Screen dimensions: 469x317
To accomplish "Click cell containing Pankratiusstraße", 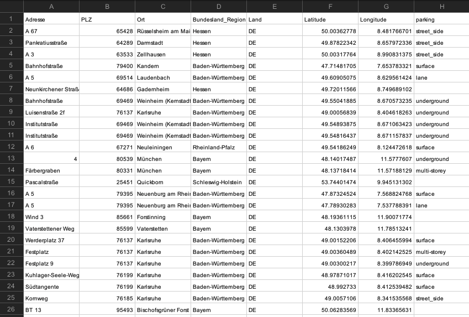I will [51, 43].
